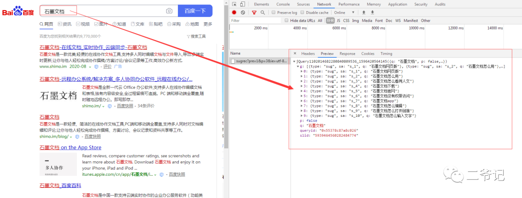Switch to the Security panel
This screenshot has height=198, width=522.
[x=421, y=4]
